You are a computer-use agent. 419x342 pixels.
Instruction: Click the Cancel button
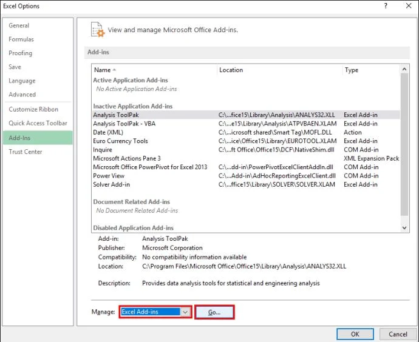click(x=398, y=334)
